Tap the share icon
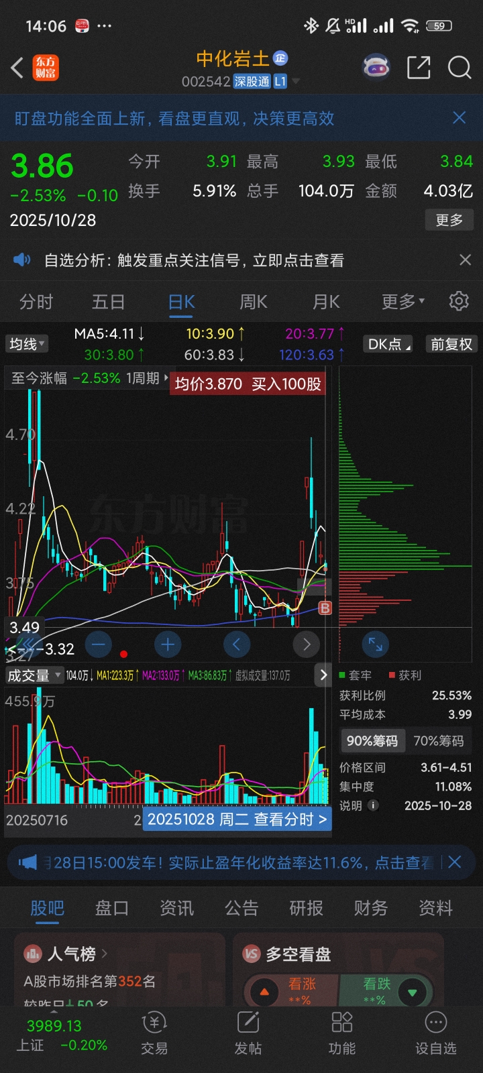The height and width of the screenshot is (1073, 483). click(x=419, y=67)
